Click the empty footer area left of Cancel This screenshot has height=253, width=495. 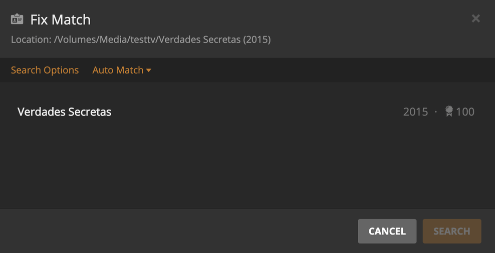click(x=175, y=231)
